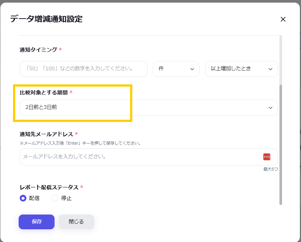Click the 保存 button

36,222
